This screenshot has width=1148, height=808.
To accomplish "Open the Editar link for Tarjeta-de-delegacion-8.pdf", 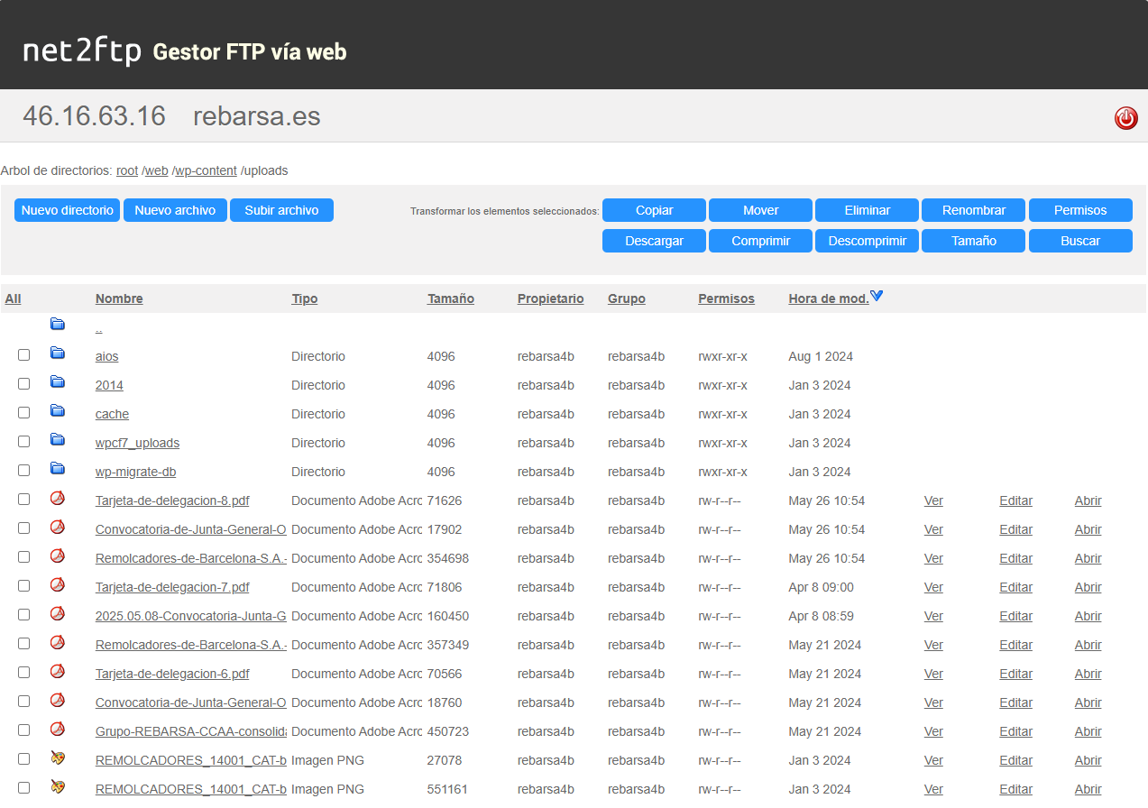I will pos(1015,500).
